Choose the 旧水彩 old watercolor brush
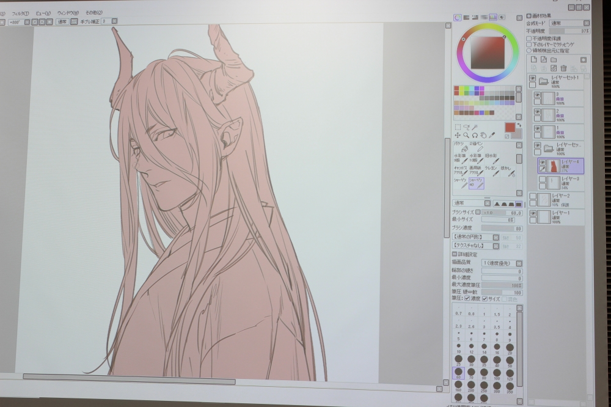611x407 pixels. coord(492,159)
